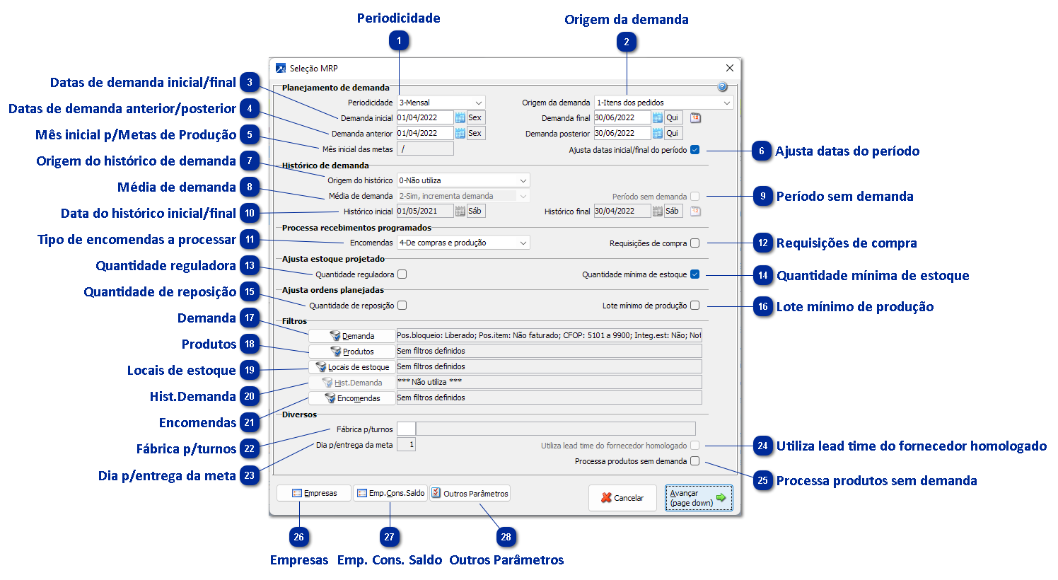Click the Encomendas filter 'Sem filtros definidos' text
Screen dimensions: 1058x580
[x=431, y=398]
